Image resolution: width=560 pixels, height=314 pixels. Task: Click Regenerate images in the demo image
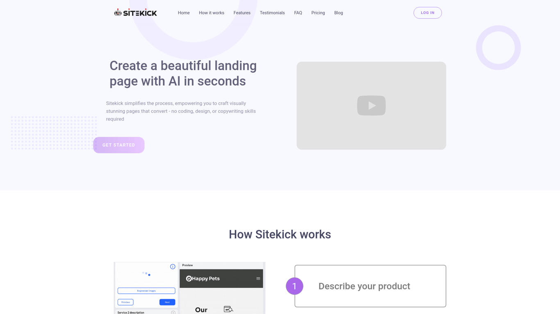[x=146, y=291]
